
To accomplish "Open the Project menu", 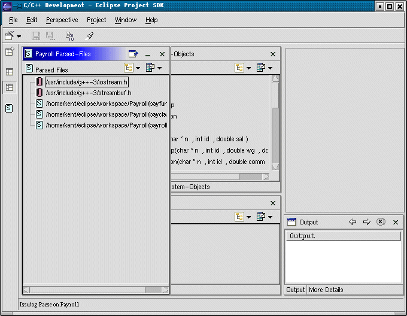I will [x=96, y=20].
